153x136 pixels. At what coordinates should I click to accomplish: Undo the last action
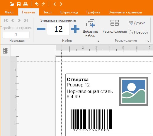pyautogui.click(x=37, y=4)
